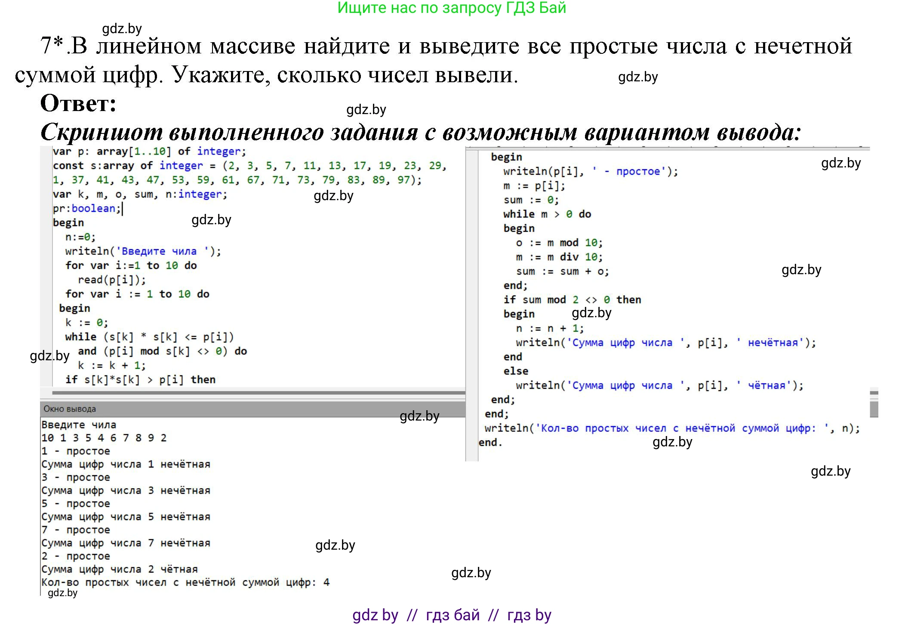
Task: Open the green "Ищите нас по запросу ГДЗ Бай" link
Action: (x=452, y=8)
